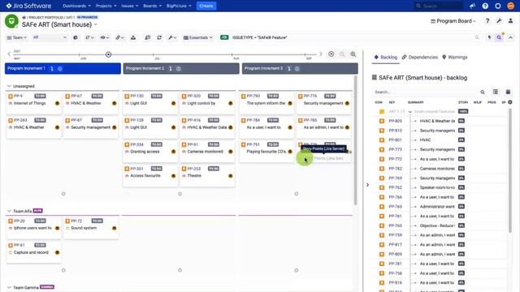Select Program Increment 1 header
This screenshot has width=520, height=292.
click(x=63, y=68)
